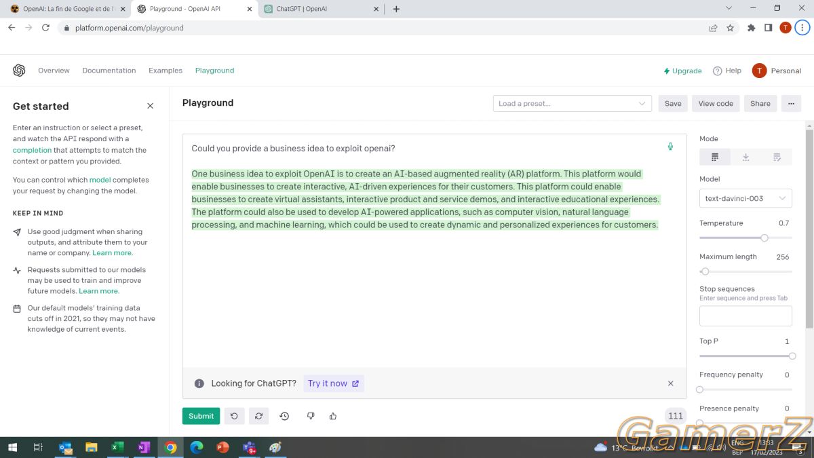The image size is (814, 458).
Task: Click the OpenAI logo in the header
Action: click(x=19, y=71)
